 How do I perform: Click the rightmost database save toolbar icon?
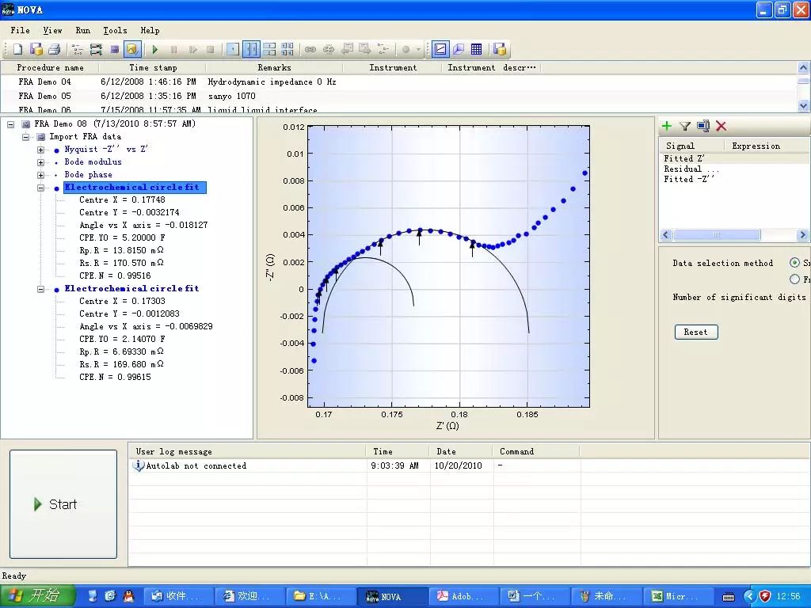(500, 49)
